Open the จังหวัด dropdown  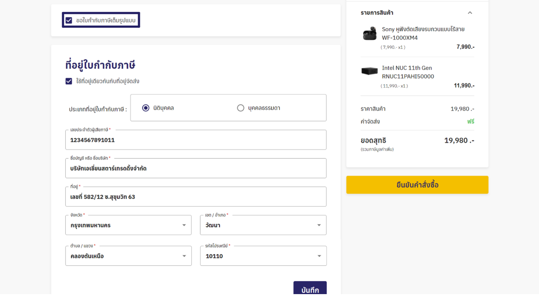(128, 225)
